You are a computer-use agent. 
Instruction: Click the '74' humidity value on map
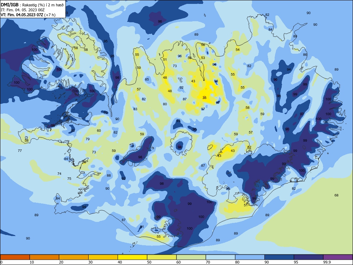coord(59,173)
